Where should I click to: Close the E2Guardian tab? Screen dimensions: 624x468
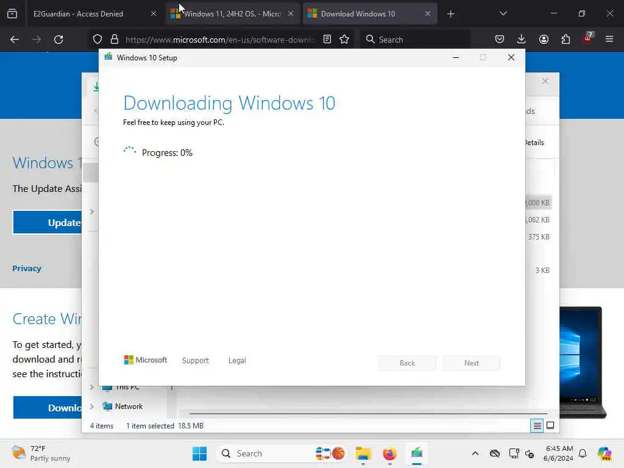click(x=154, y=13)
